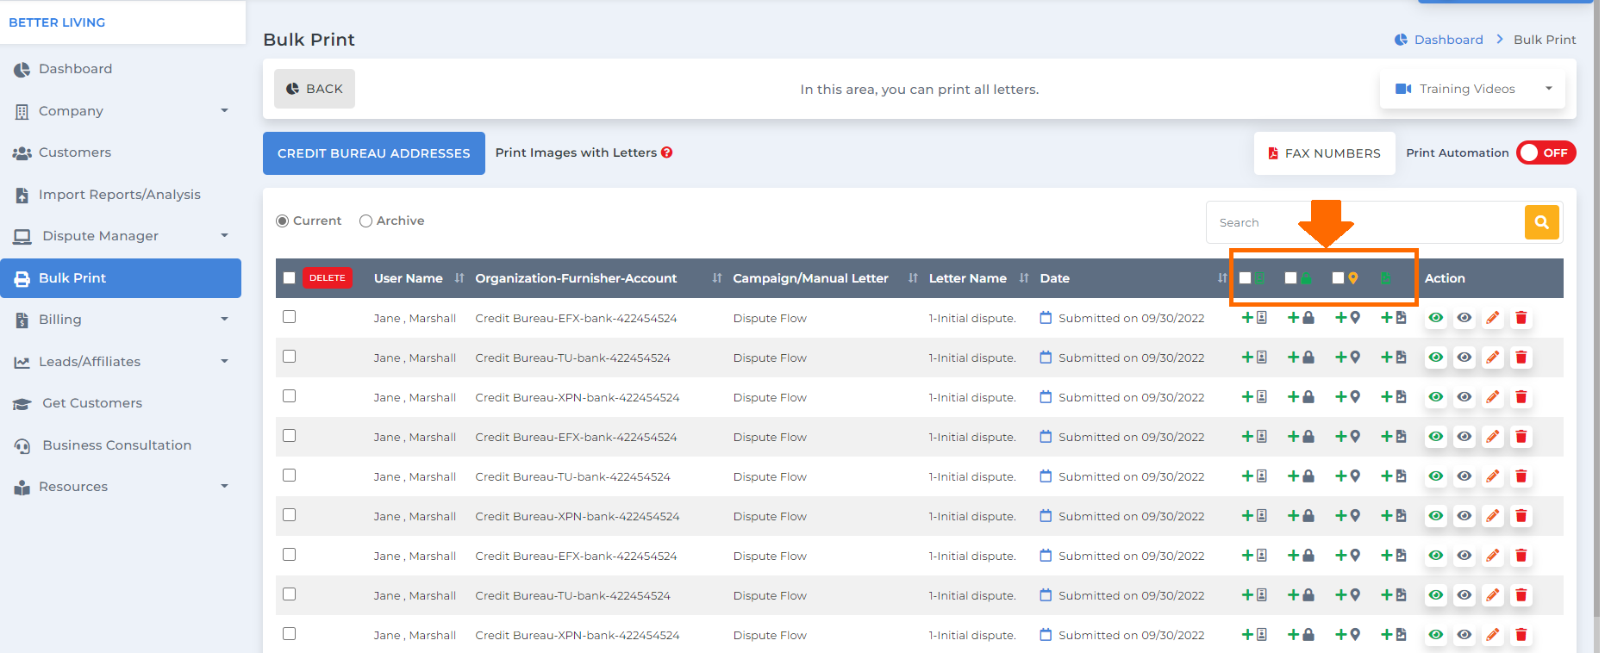The height and width of the screenshot is (653, 1605).
Task: Edit first XPN-bank letter with pencil icon
Action: tap(1493, 397)
